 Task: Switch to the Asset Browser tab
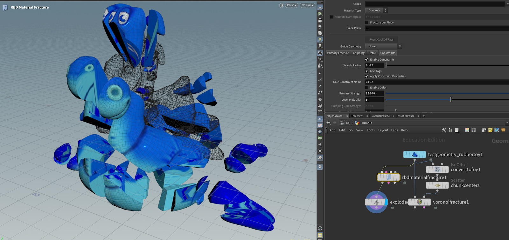tap(406, 116)
